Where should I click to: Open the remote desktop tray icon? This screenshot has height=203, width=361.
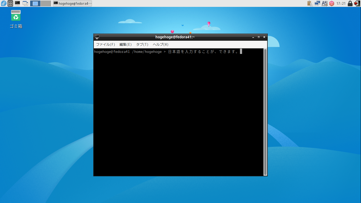point(317,3)
